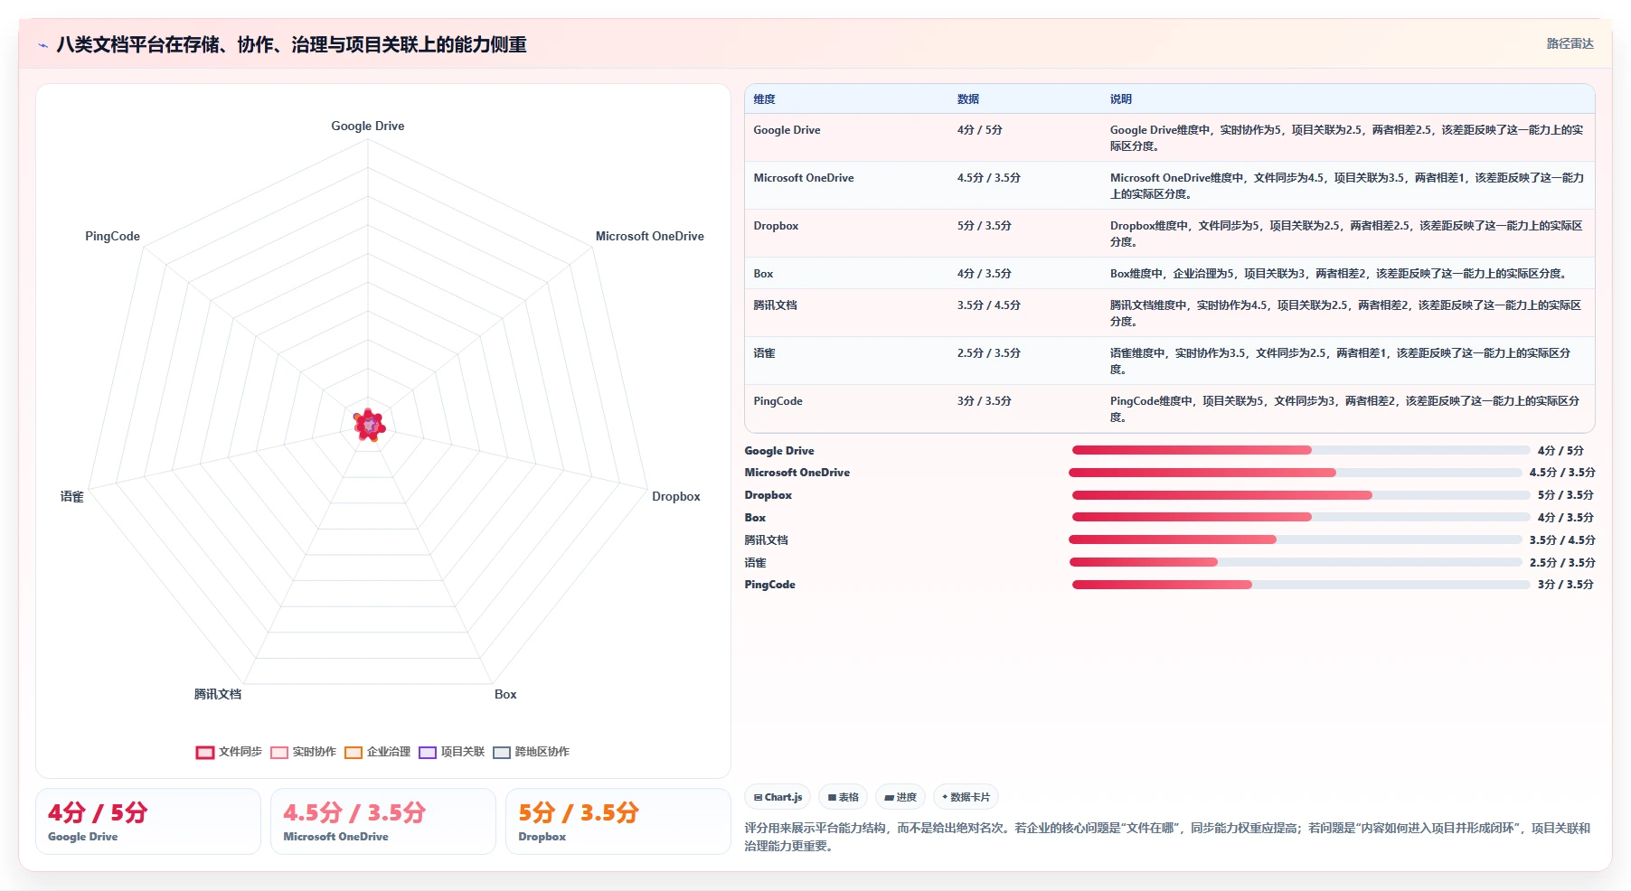1631x891 pixels.
Task: Click the radar data cluster at the chart center
Action: 369,425
